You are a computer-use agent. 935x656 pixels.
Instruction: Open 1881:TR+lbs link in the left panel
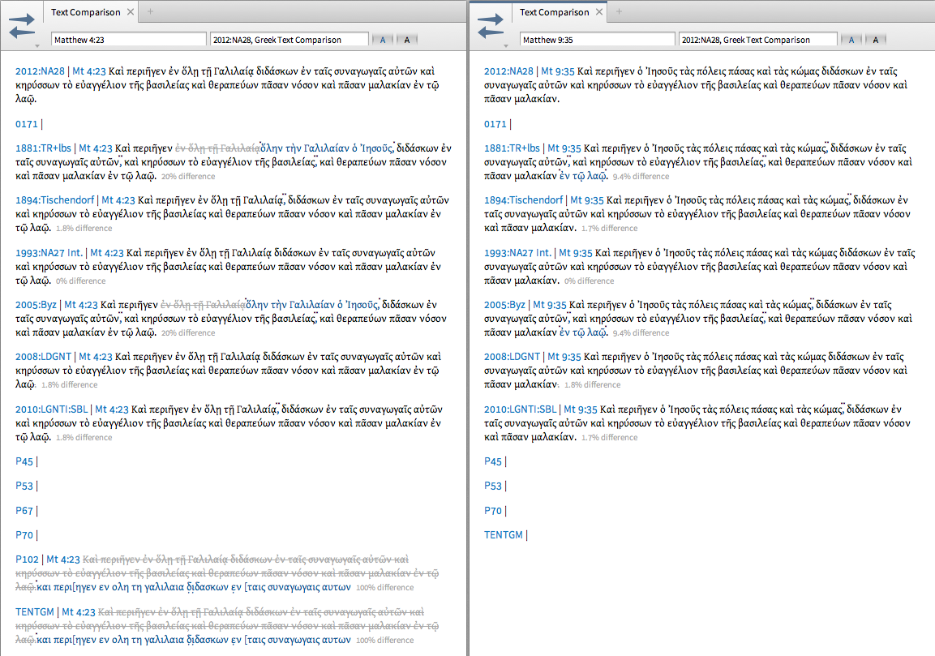[44, 148]
